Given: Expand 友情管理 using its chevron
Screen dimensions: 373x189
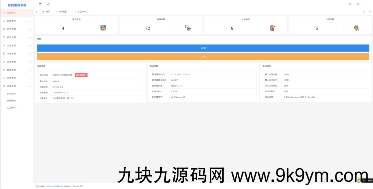Looking at the screenshot, I should pos(30,78).
